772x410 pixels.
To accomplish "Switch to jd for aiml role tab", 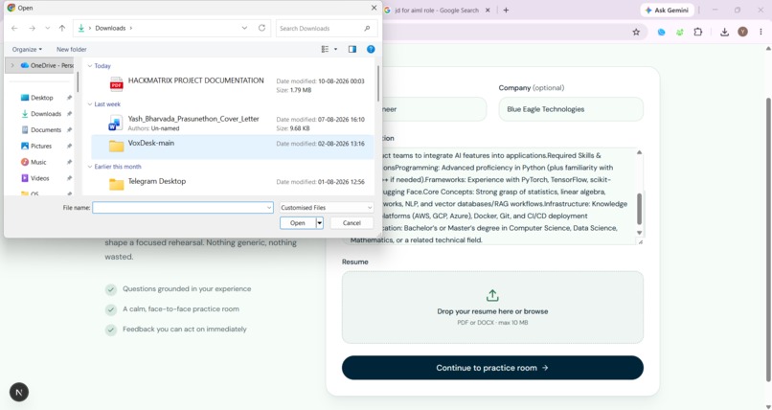I will point(437,10).
